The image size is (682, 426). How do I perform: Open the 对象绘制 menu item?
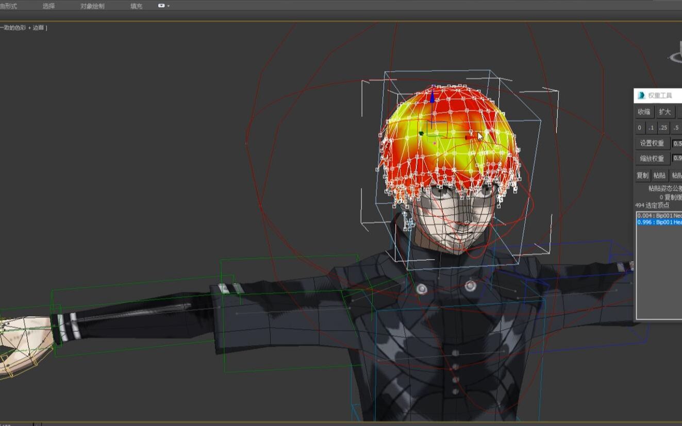click(x=93, y=6)
